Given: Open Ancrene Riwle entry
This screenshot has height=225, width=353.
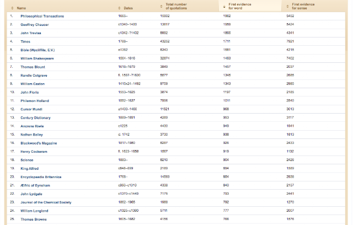Looking at the screenshot, I should (x=32, y=126).
